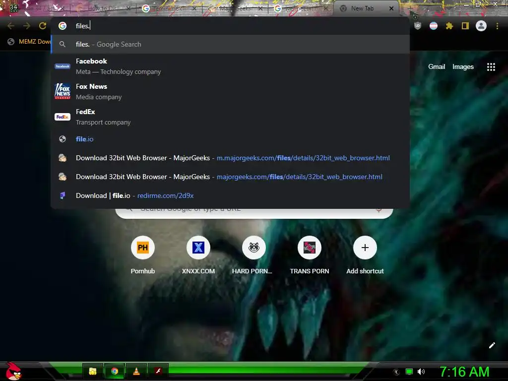The width and height of the screenshot is (508, 381).
Task: Open File Explorer from the taskbar
Action: [93, 371]
